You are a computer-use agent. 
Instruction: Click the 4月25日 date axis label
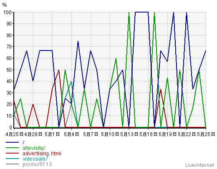[15, 134]
